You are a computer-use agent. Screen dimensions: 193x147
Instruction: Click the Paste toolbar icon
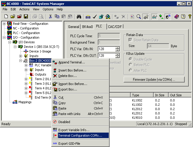pos(64,16)
